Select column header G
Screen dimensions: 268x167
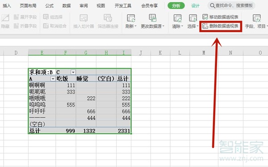coord(86,52)
